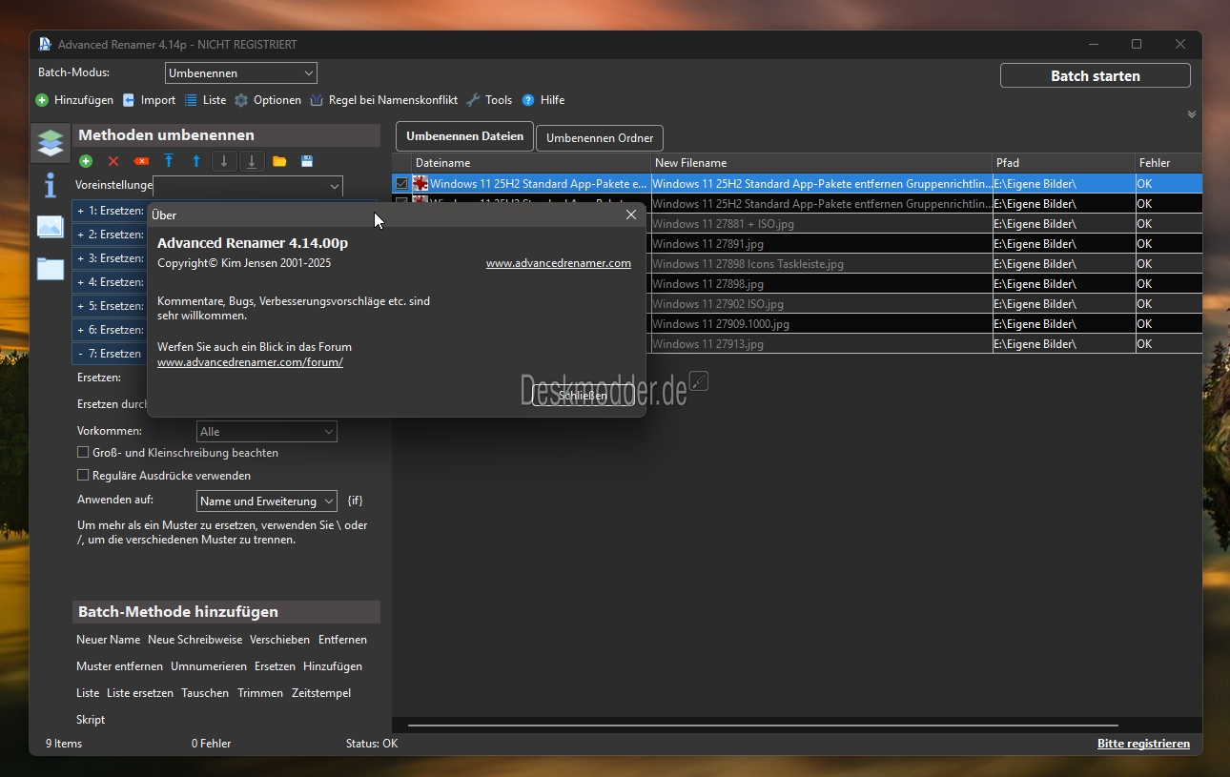This screenshot has width=1230, height=777.
Task: Sort by Dateiname column header
Action: click(x=531, y=163)
